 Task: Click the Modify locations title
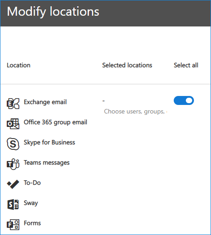tap(53, 12)
